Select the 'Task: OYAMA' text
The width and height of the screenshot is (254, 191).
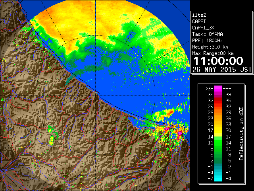tap(208, 34)
